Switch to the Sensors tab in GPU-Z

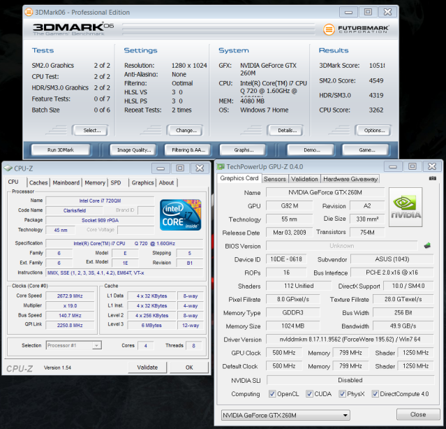(275, 179)
